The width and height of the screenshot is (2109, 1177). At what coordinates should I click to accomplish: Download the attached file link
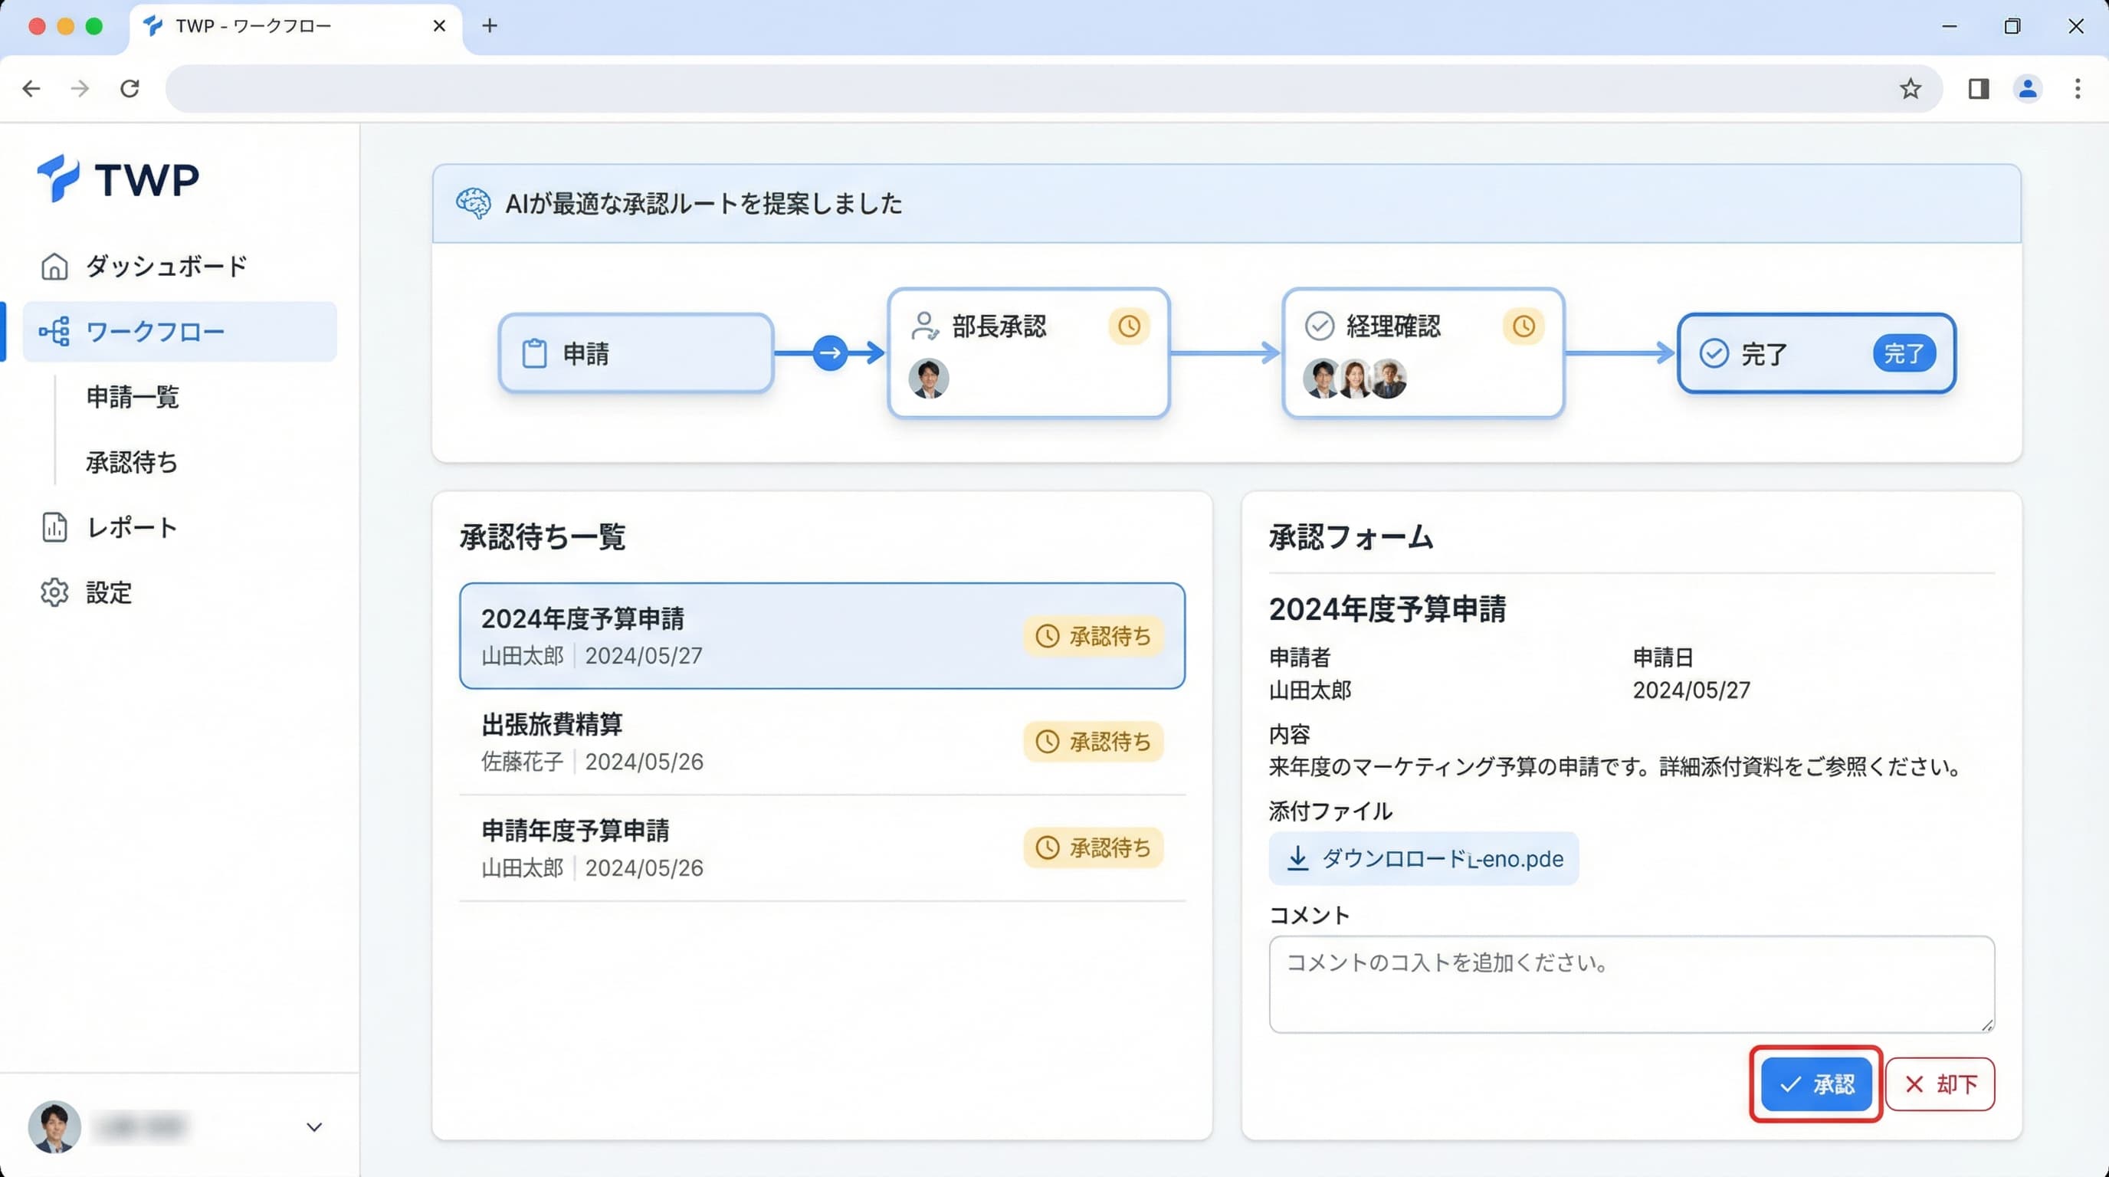(x=1423, y=858)
